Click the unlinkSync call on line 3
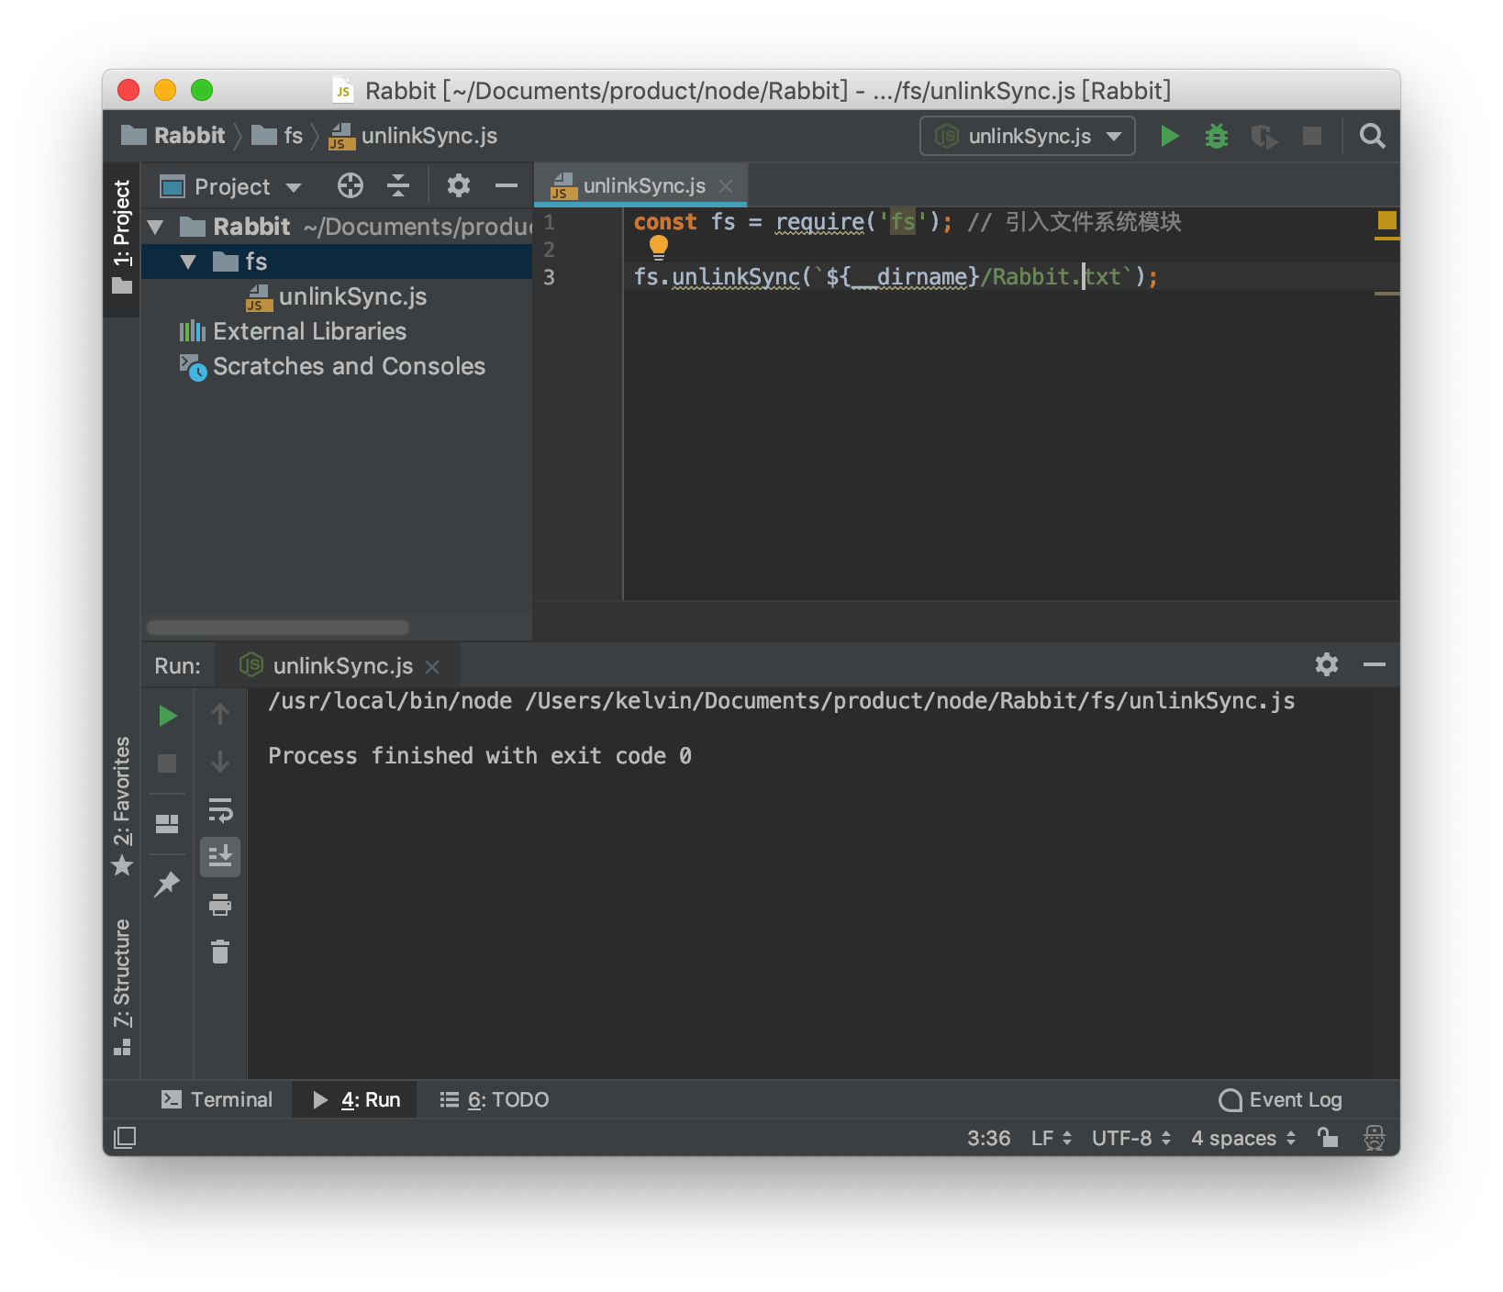1503x1292 pixels. coord(736,277)
